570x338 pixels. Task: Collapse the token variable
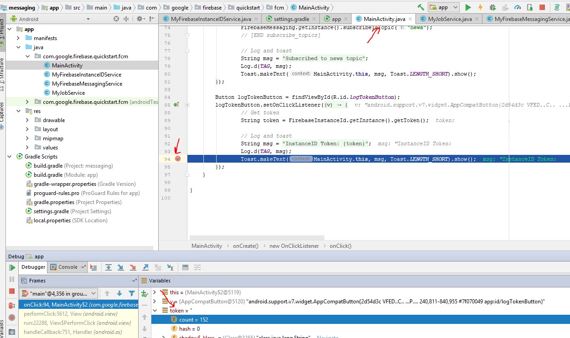click(x=155, y=311)
